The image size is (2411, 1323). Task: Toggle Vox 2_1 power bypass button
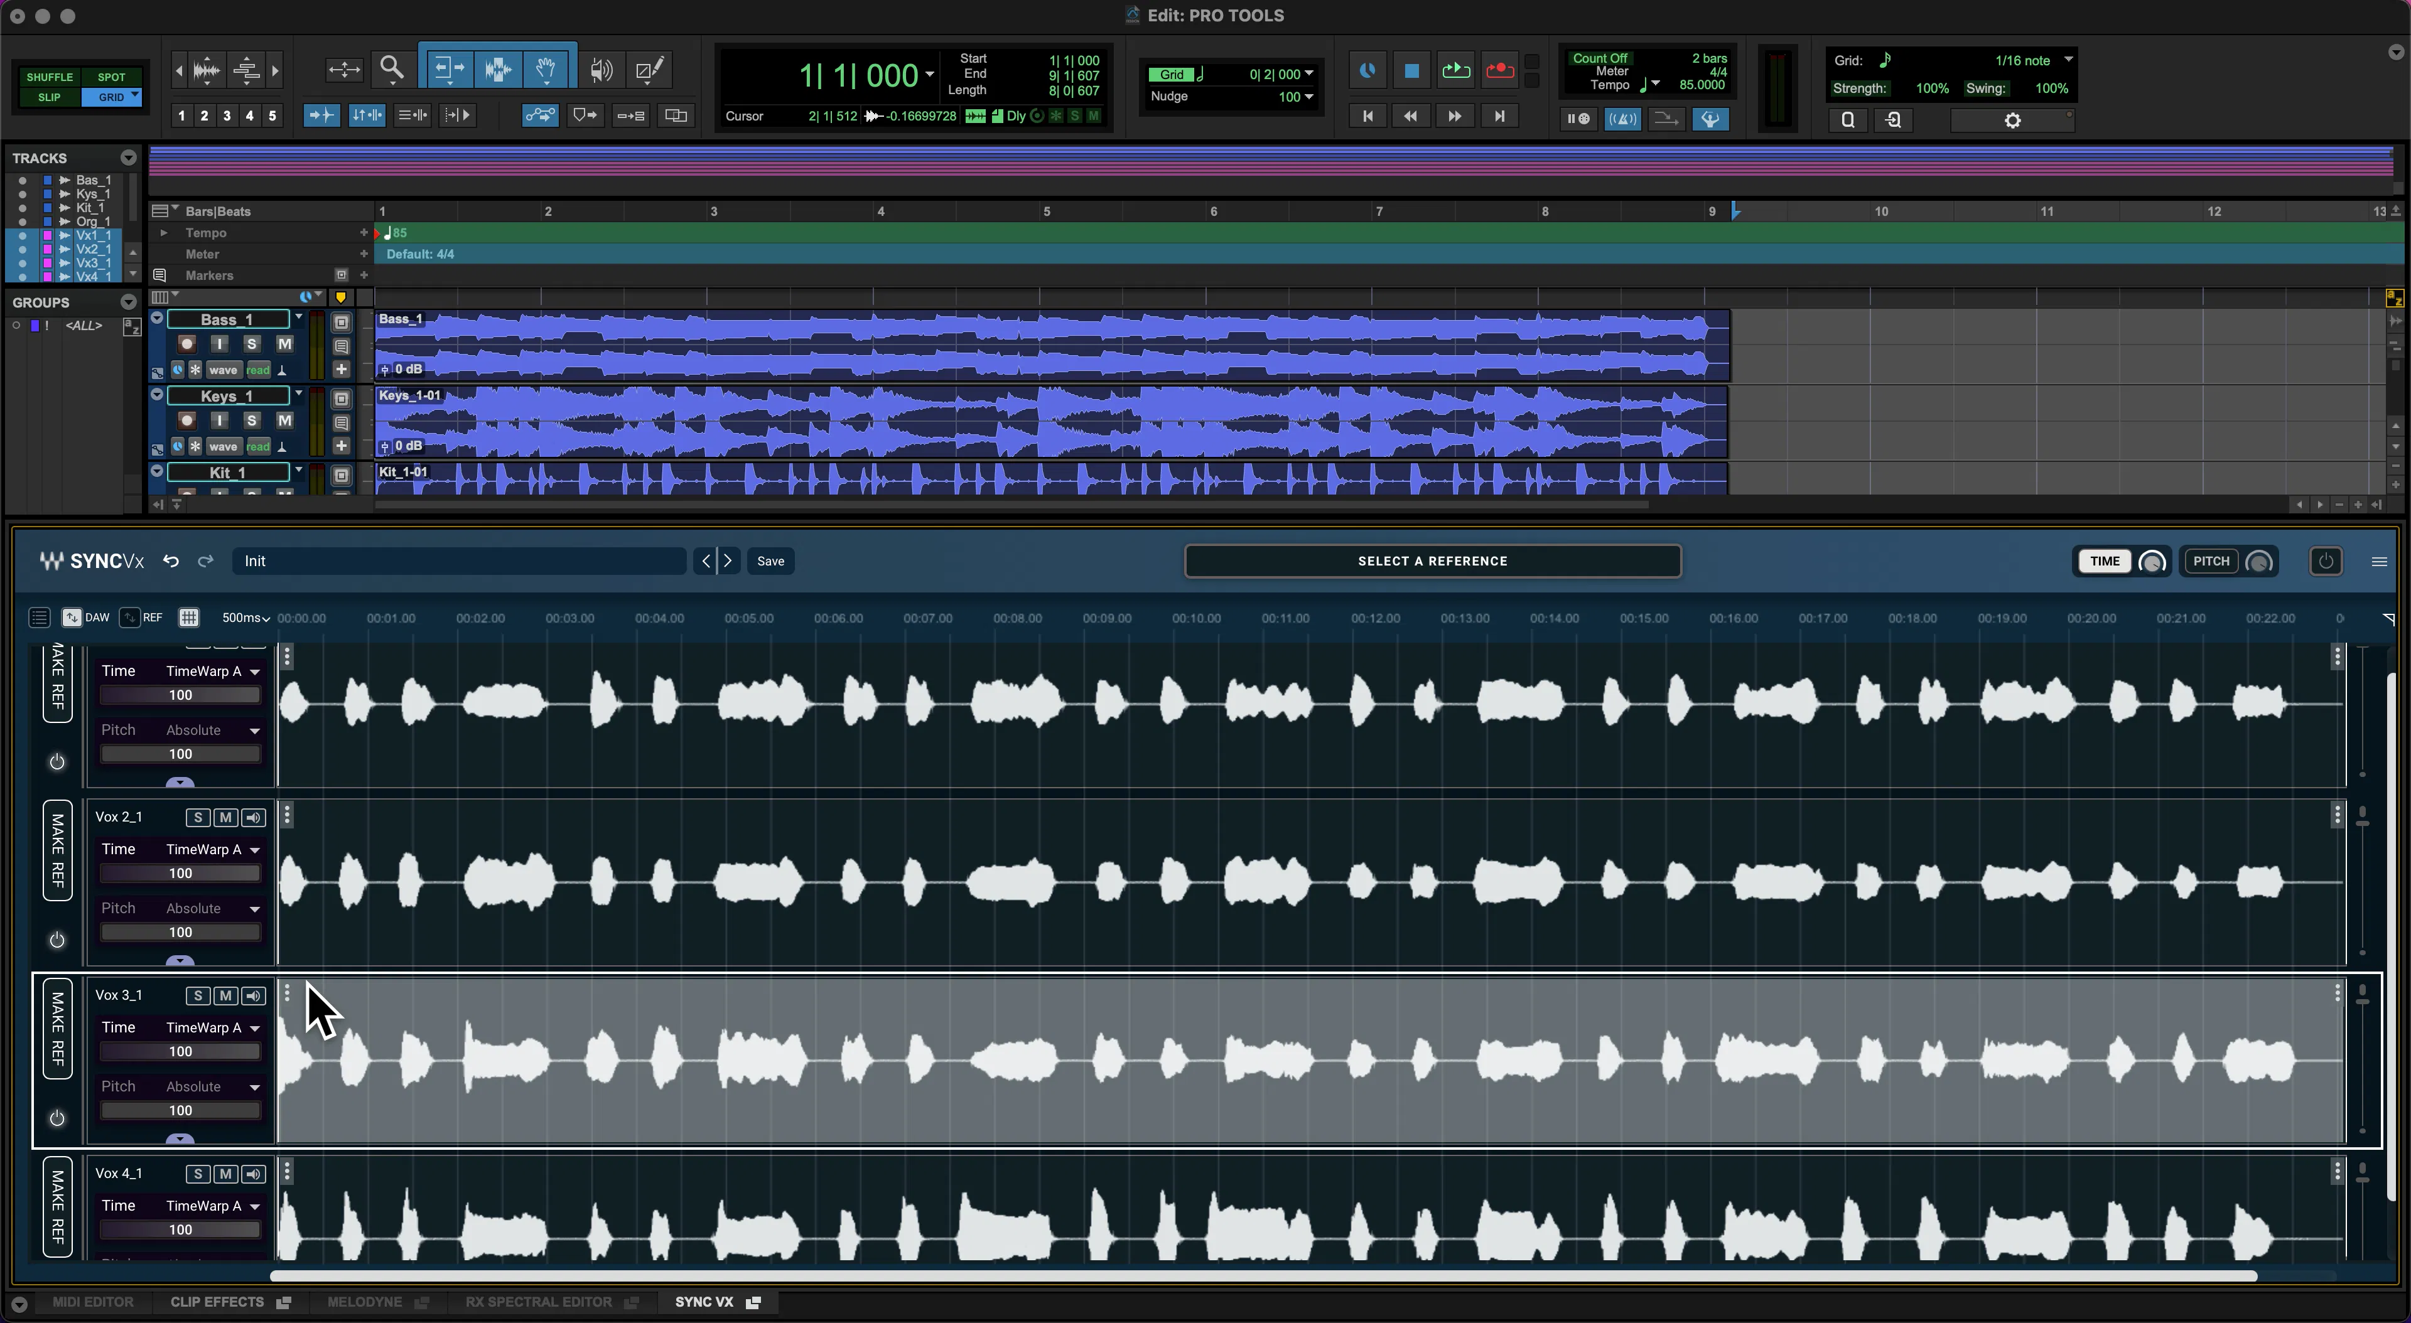click(57, 940)
